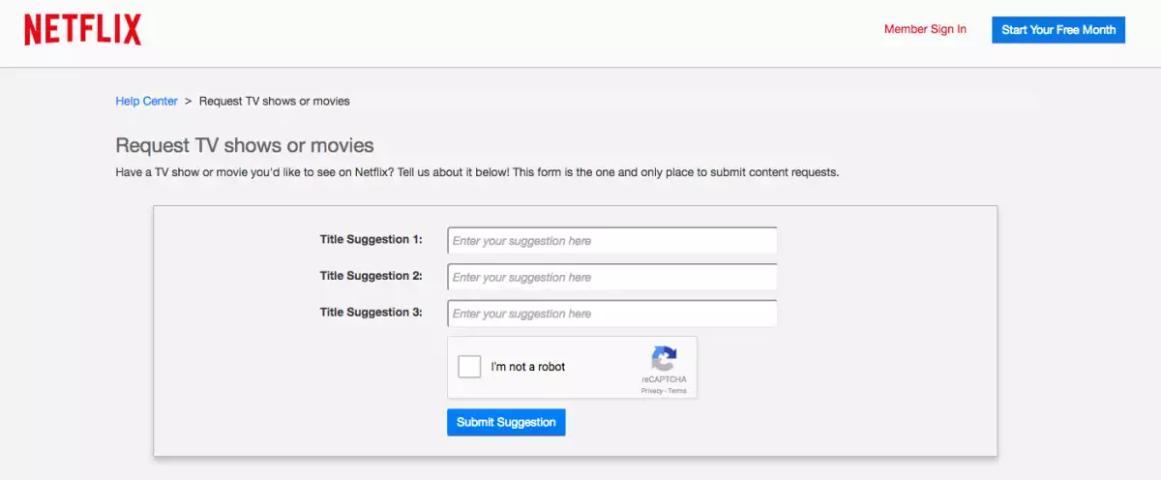Screen dimensions: 1161x480
Task: Open the Member Sign In link
Action: click(x=925, y=29)
